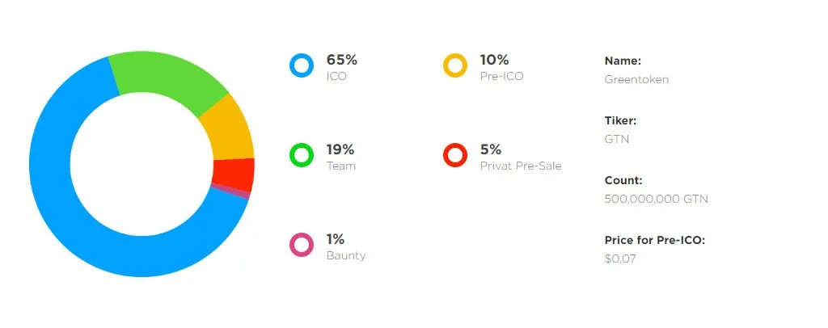Click the blue ICO legend ring
The image size is (828, 328).
point(302,65)
